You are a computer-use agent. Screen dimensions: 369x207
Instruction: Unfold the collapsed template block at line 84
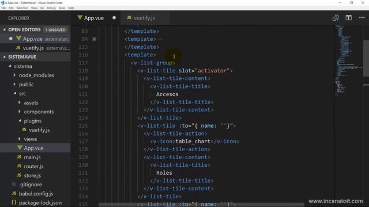[95, 39]
